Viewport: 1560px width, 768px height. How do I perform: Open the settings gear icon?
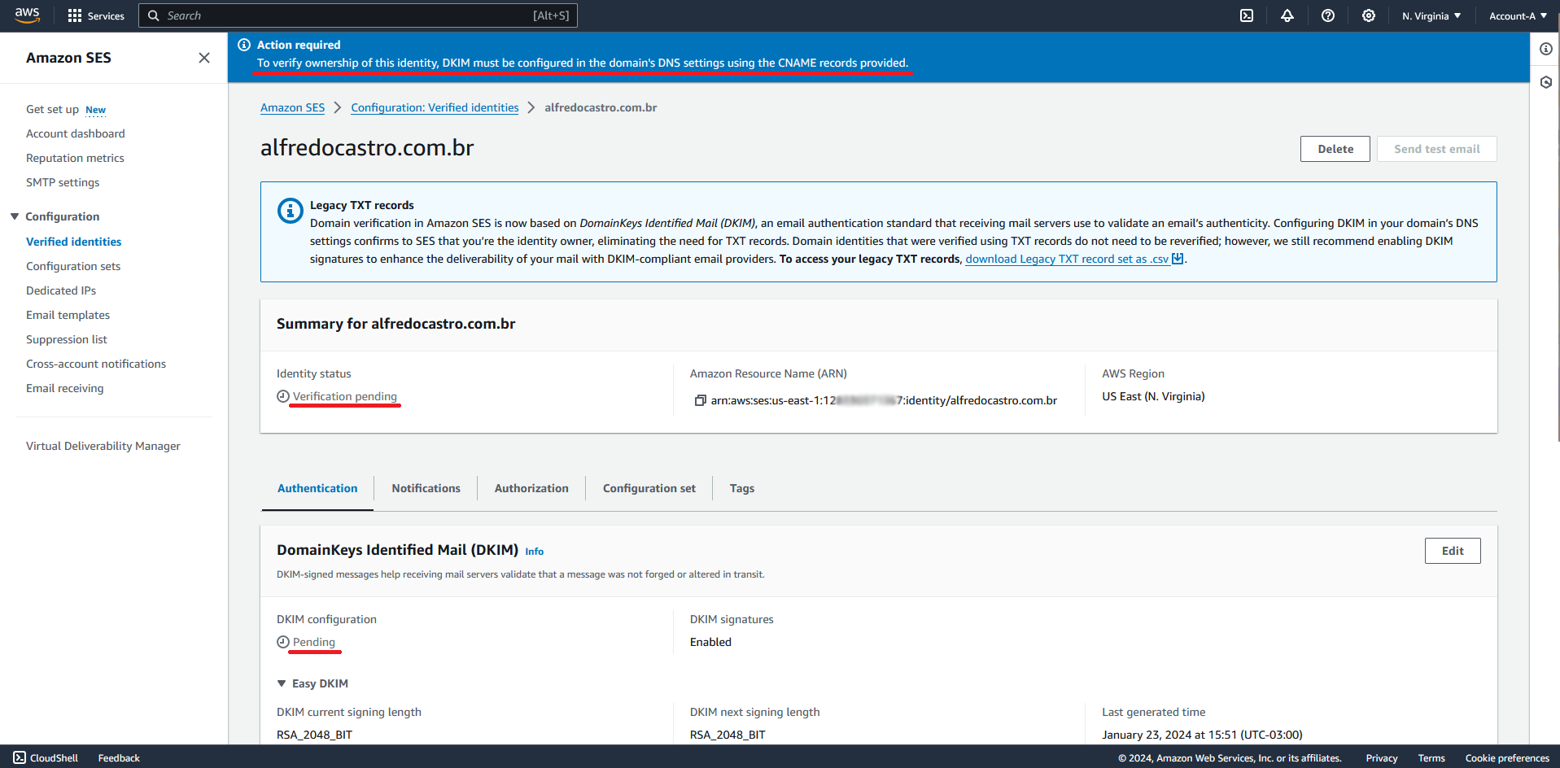tap(1369, 15)
